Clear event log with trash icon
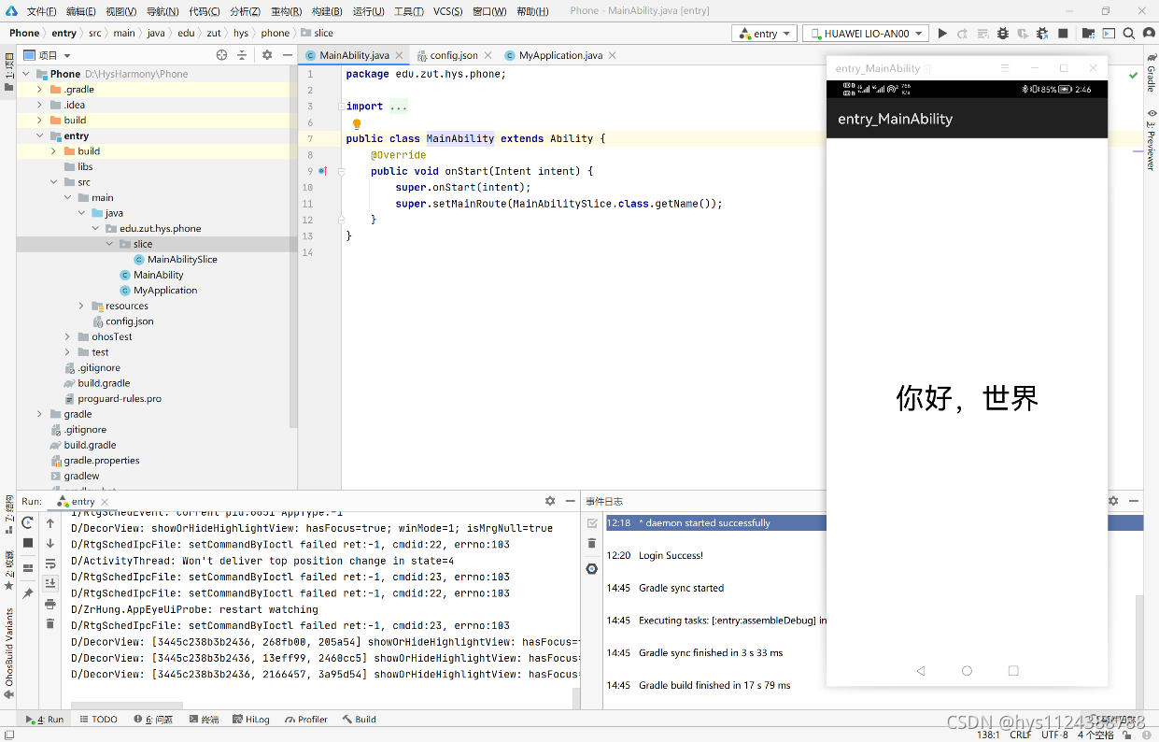This screenshot has height=742, width=1159. click(592, 543)
